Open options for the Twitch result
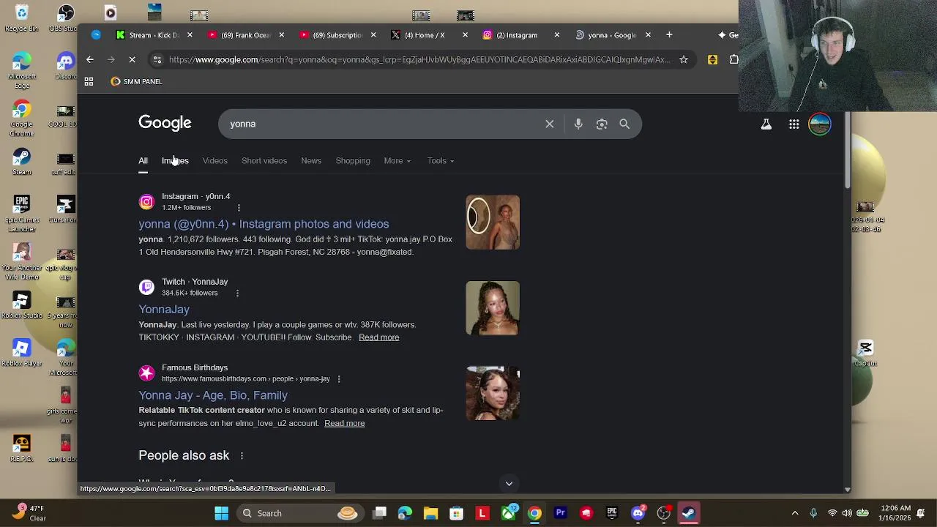This screenshot has height=527, width=937. point(237,294)
